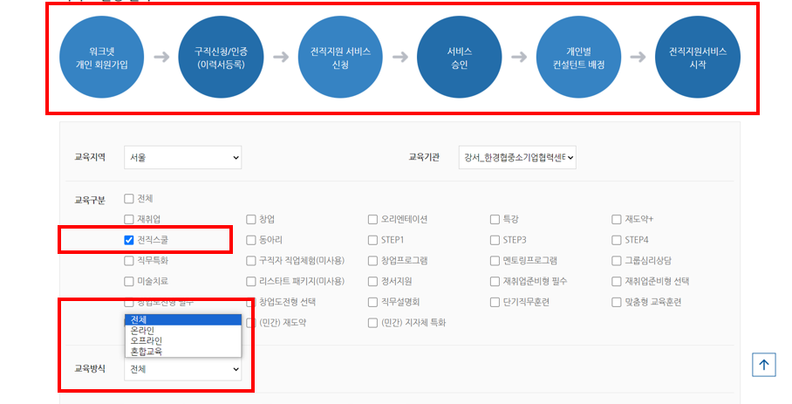Click the 교육지역 label text
This screenshot has height=404, width=792.
click(90, 157)
